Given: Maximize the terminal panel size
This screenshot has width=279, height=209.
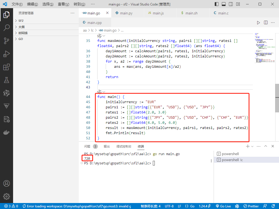Looking at the screenshot, I should (x=266, y=146).
